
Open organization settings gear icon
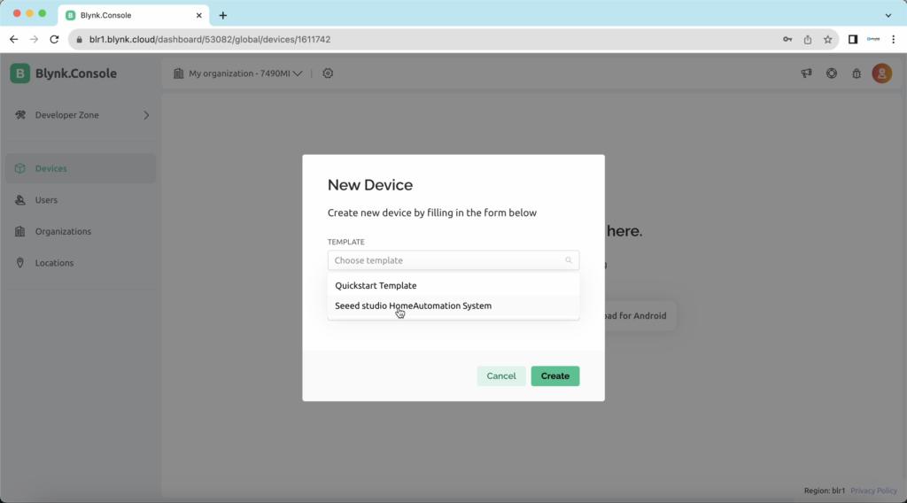(x=328, y=74)
